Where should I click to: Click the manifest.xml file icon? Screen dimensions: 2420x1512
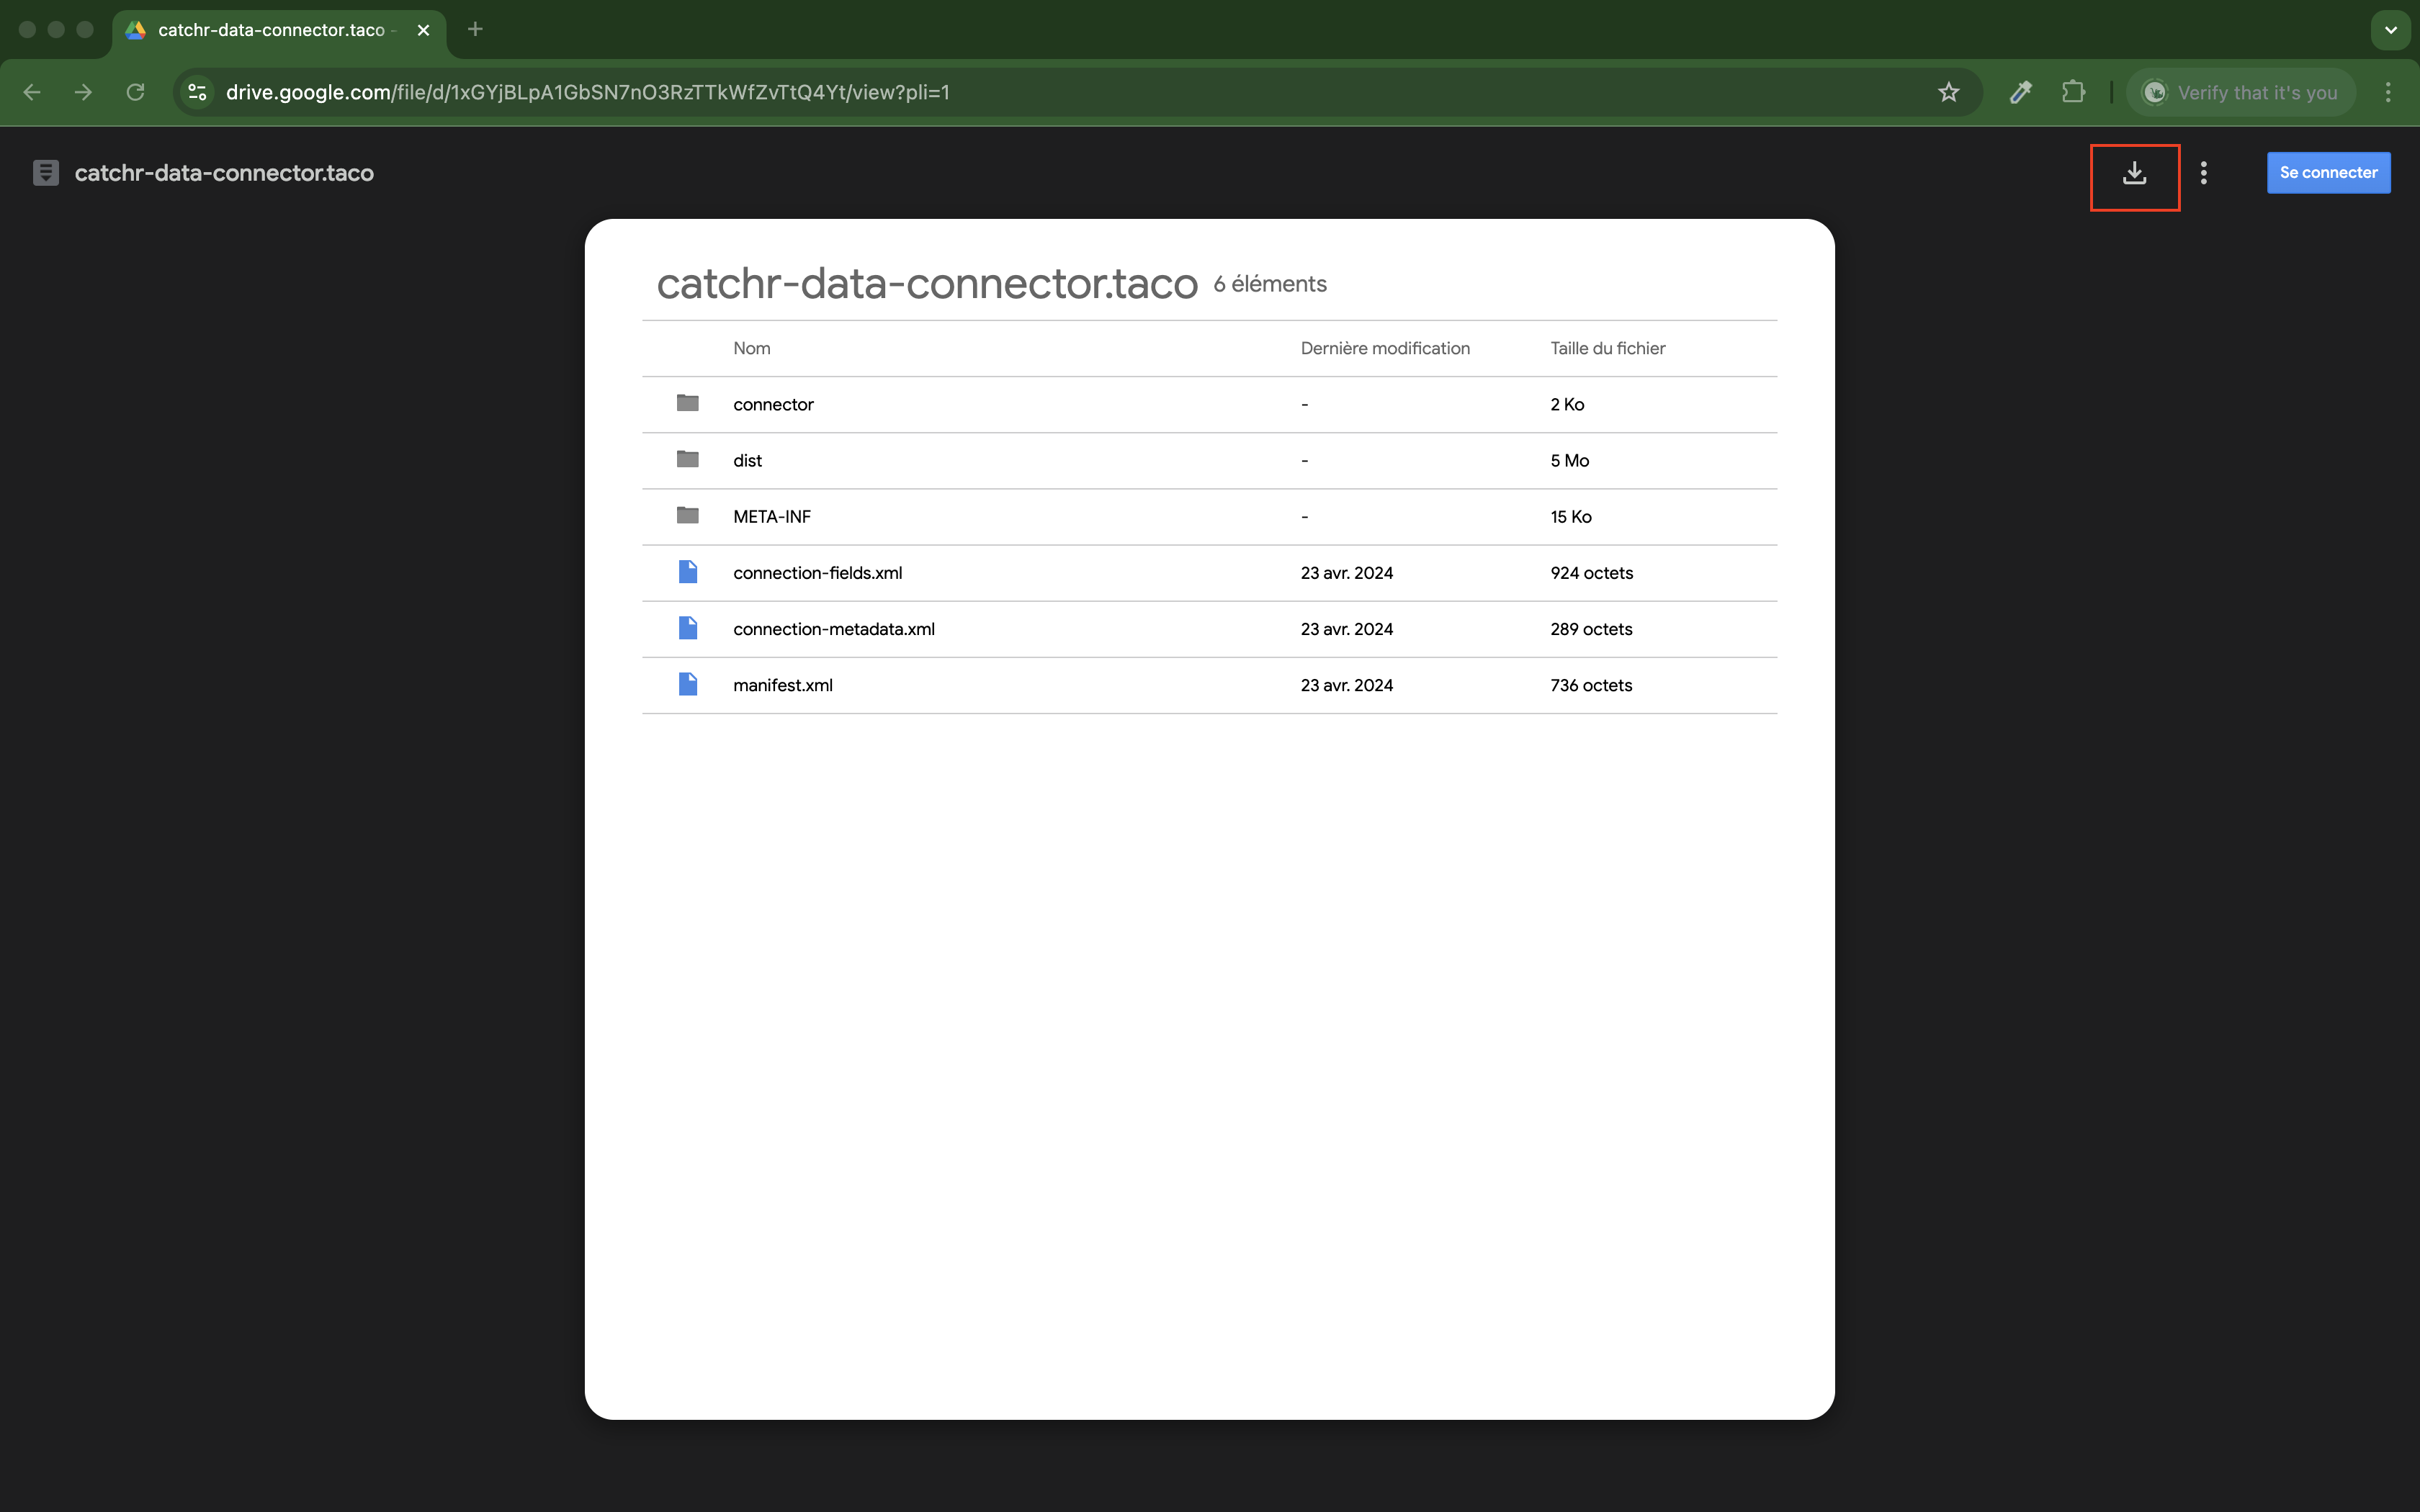687,684
